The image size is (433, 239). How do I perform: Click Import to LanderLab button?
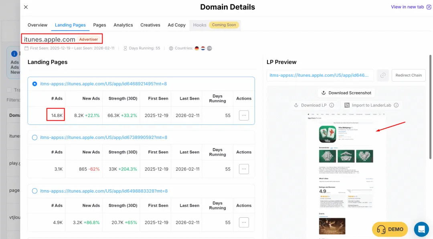click(368, 105)
